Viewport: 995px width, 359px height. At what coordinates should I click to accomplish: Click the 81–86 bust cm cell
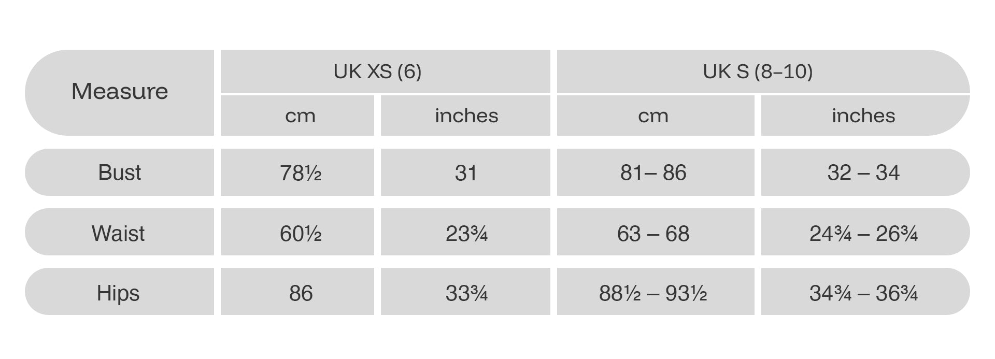653,173
